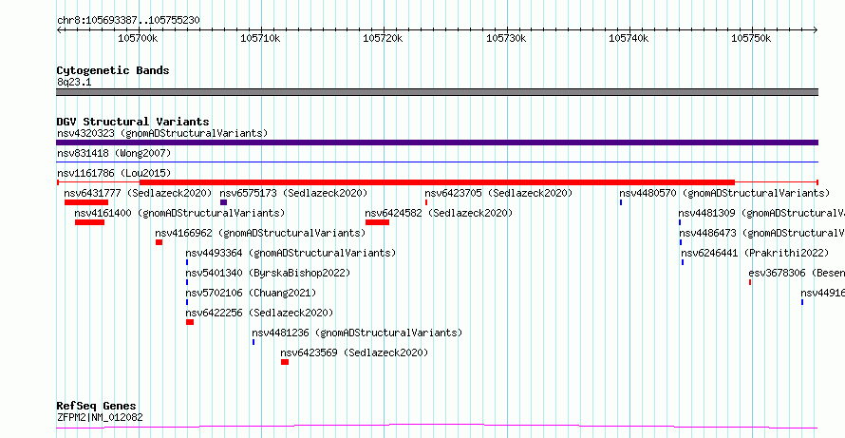Select the nsv831418 thin blue line
Viewport: 845px width, 438px height.
[437, 162]
